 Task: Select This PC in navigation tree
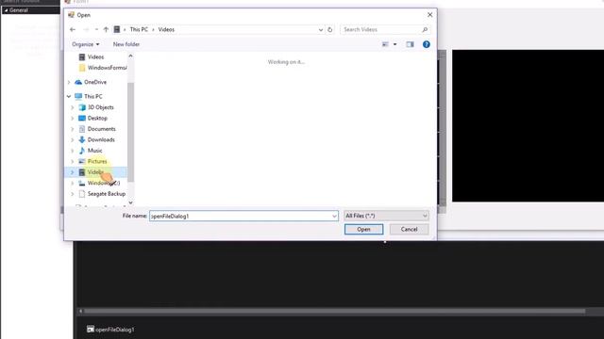click(92, 96)
